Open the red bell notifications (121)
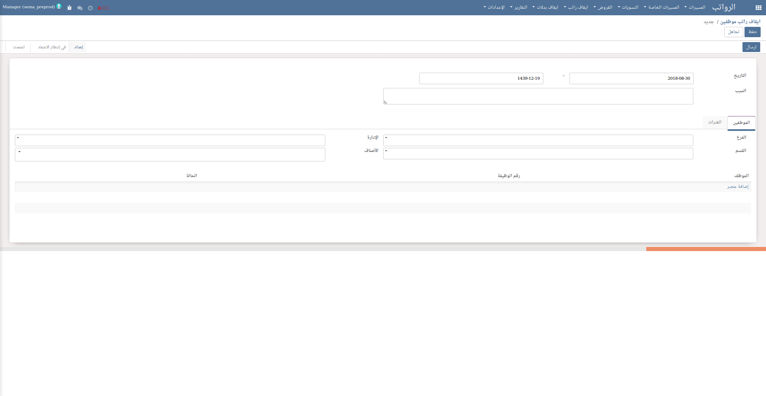The height and width of the screenshot is (396, 766). tap(103, 8)
